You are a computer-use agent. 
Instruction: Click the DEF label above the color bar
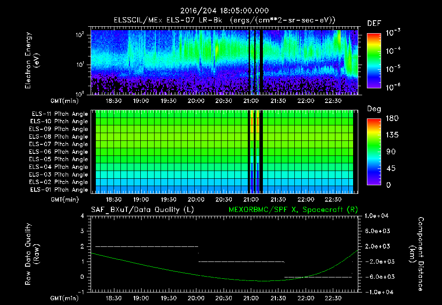tap(374, 24)
